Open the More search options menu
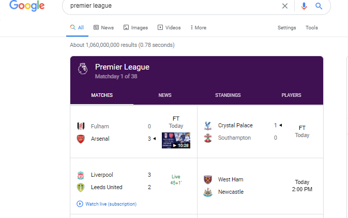348x218 pixels. point(199,28)
